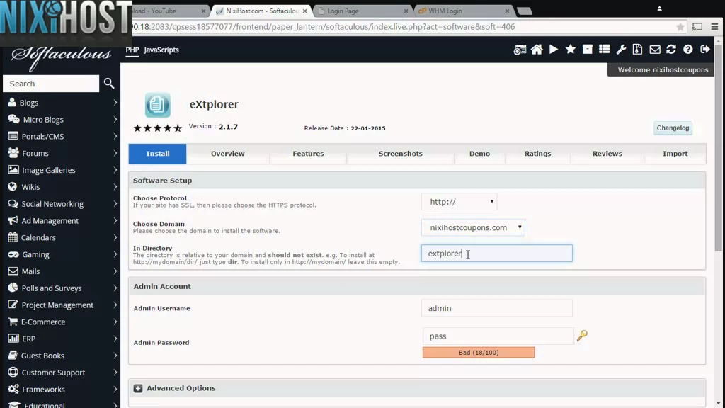Click the logout icon
Screen dimensions: 725x408
click(705, 50)
